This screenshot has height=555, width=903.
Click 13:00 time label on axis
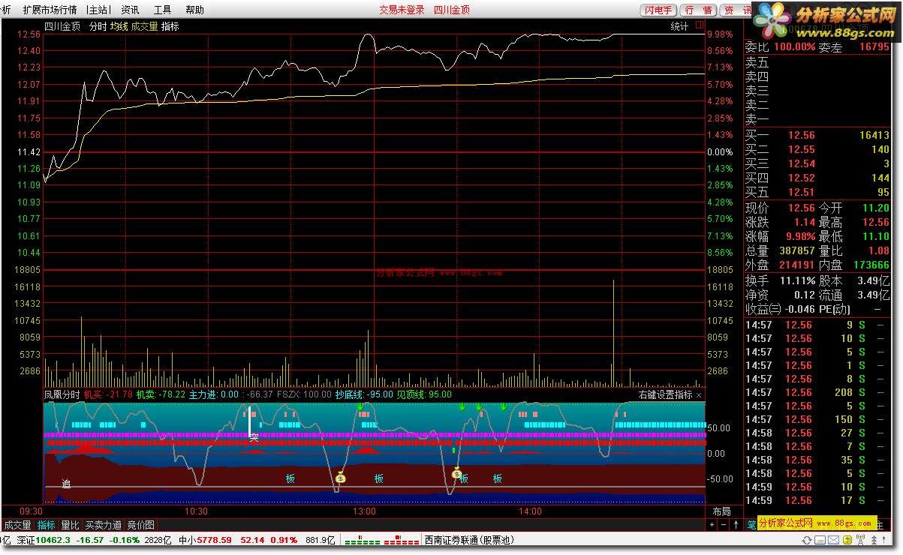click(364, 511)
